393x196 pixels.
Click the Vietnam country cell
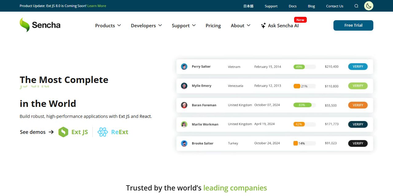[234, 67]
